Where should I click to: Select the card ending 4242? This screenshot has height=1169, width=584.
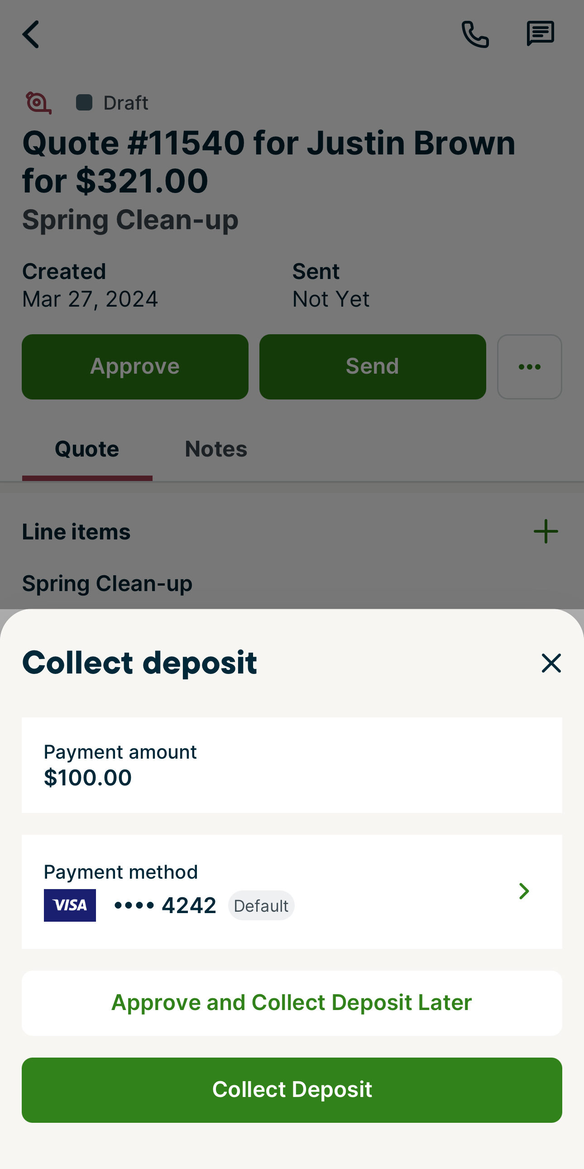tap(166, 905)
